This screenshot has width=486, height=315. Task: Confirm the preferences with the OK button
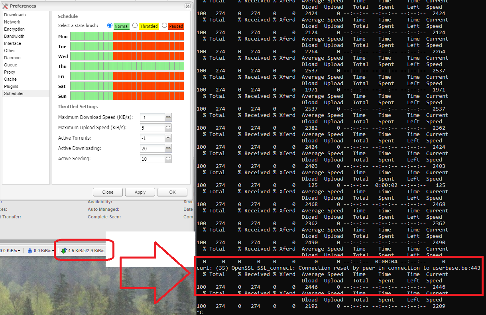(172, 192)
